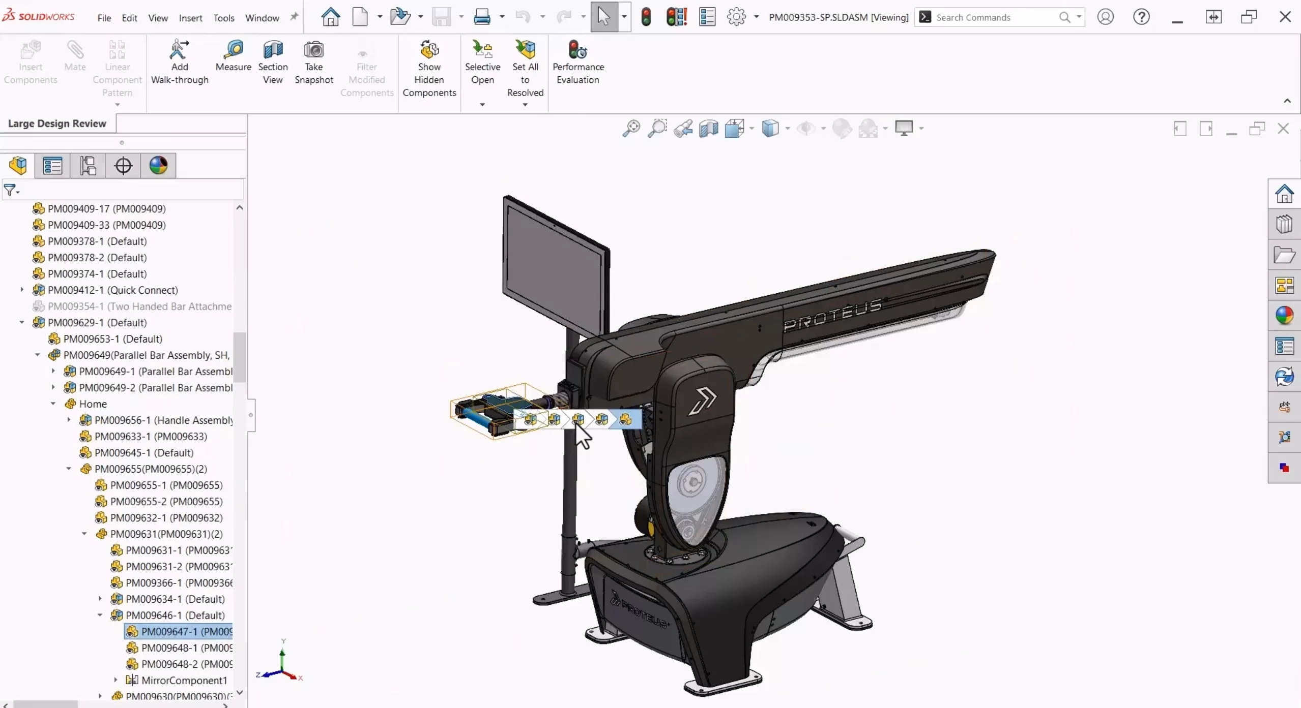Open the Insert menu
Viewport: 1301px width, 708px height.
pyautogui.click(x=189, y=17)
